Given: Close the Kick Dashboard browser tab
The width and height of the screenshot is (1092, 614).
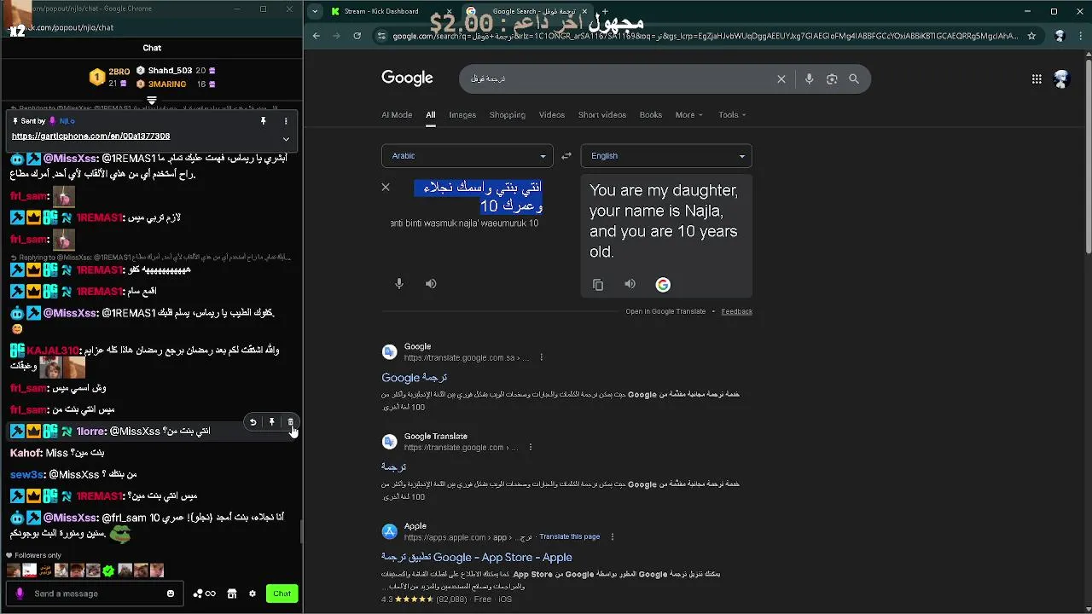Looking at the screenshot, I should (x=448, y=11).
